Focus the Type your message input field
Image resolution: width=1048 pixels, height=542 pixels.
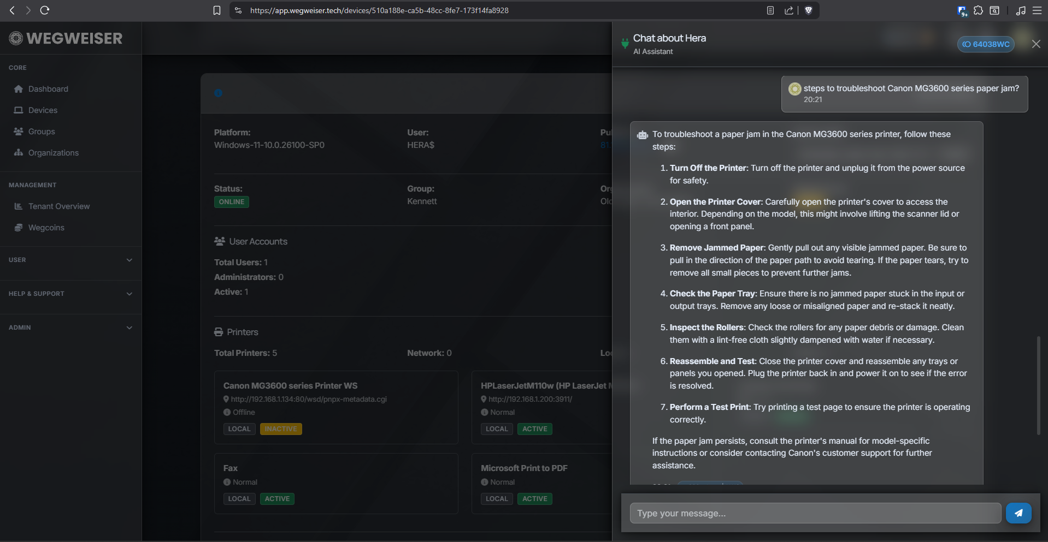click(x=815, y=513)
